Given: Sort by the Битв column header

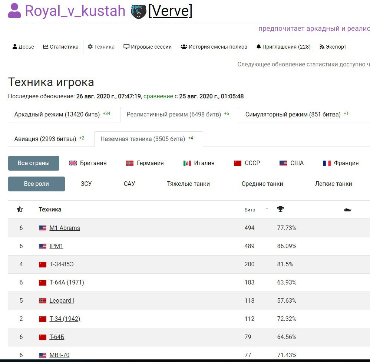Looking at the screenshot, I should tap(250, 210).
